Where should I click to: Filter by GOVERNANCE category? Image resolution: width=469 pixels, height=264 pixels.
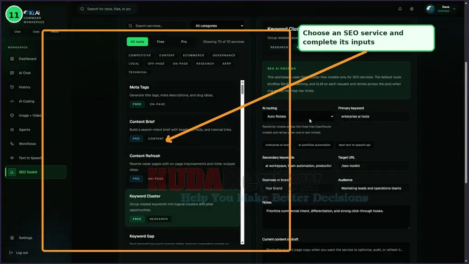coord(224,55)
